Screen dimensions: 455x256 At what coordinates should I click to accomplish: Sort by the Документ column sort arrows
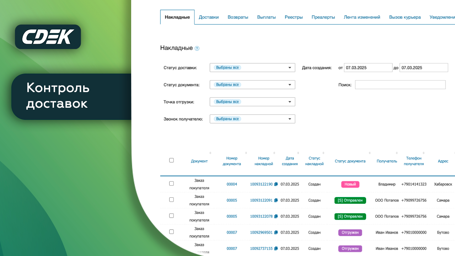[210, 153]
